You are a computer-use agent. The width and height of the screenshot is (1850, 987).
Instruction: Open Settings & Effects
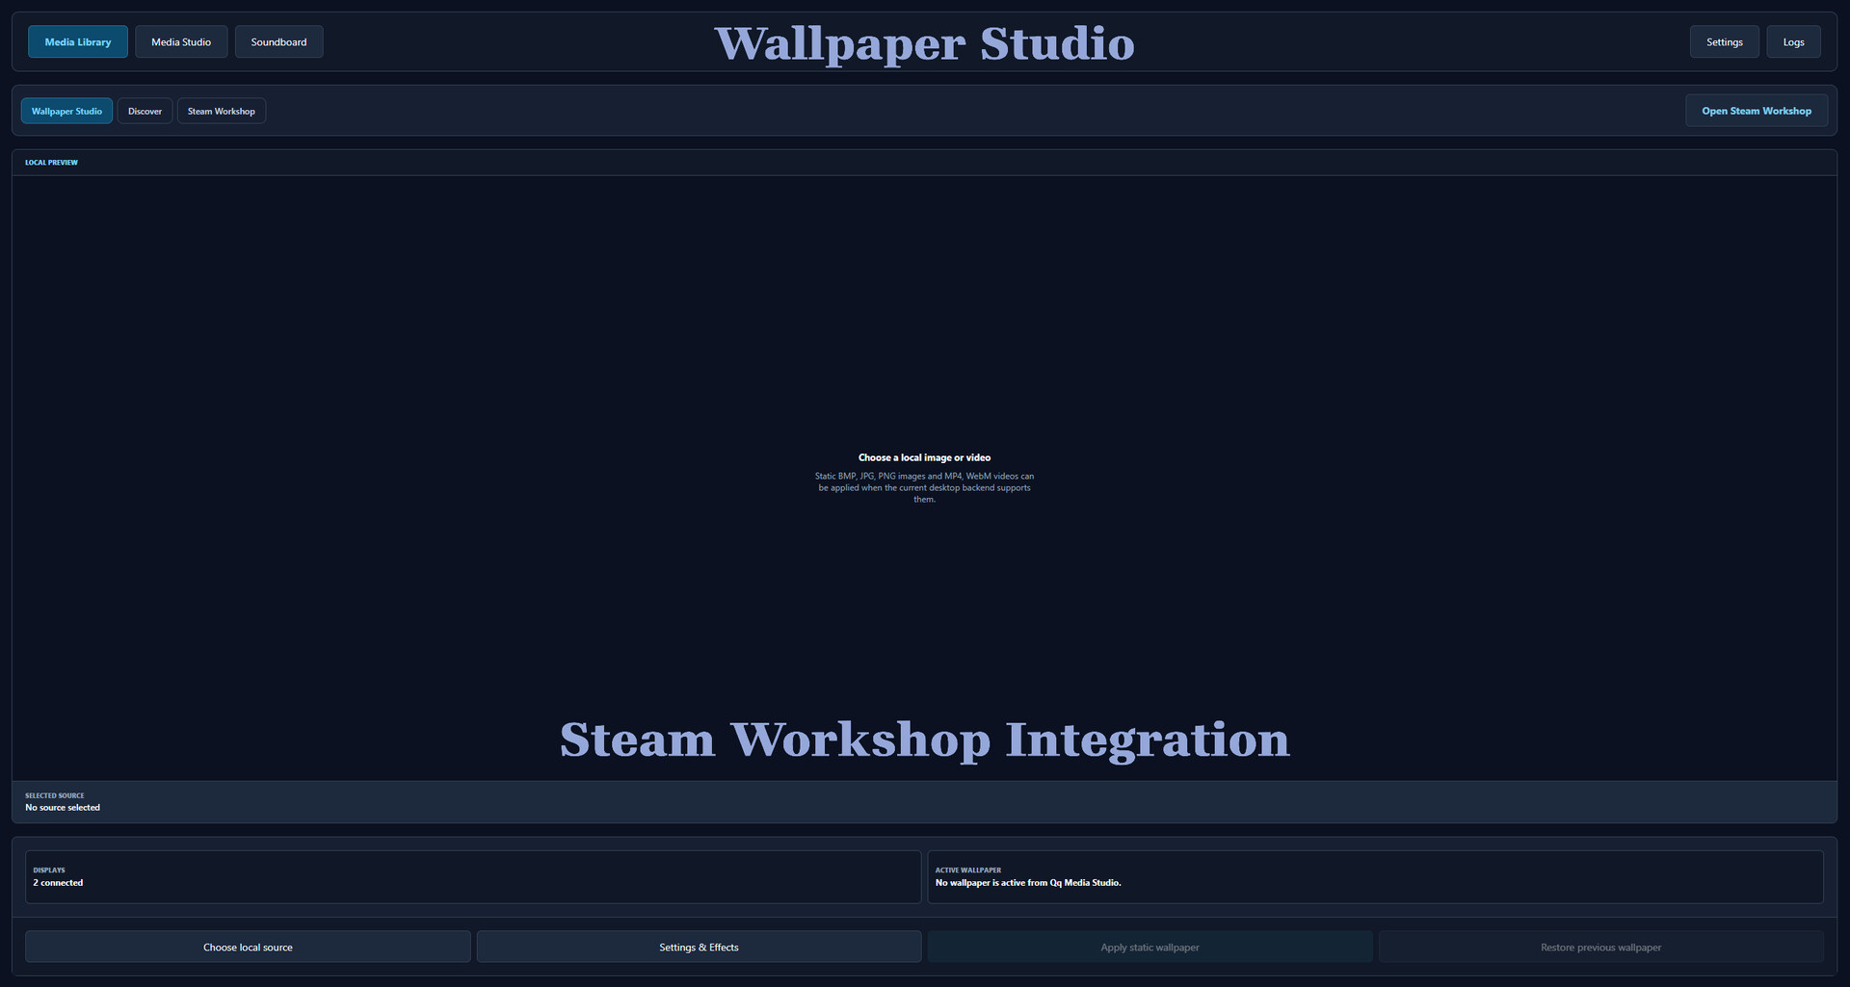699,948
